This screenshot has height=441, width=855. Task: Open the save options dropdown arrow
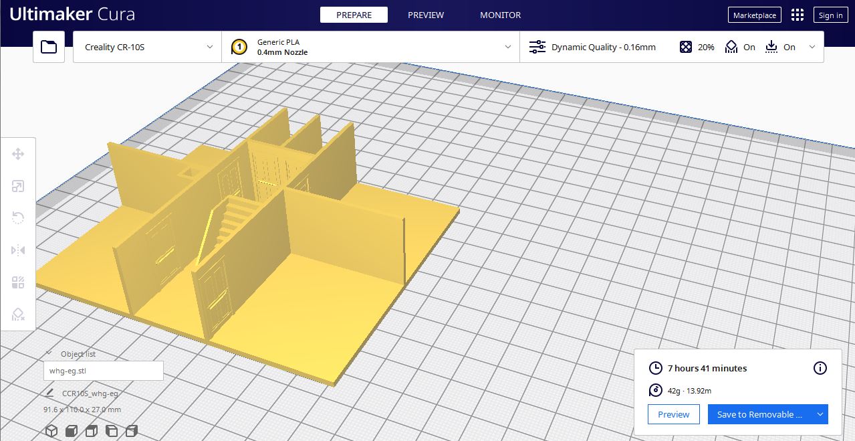pos(820,414)
